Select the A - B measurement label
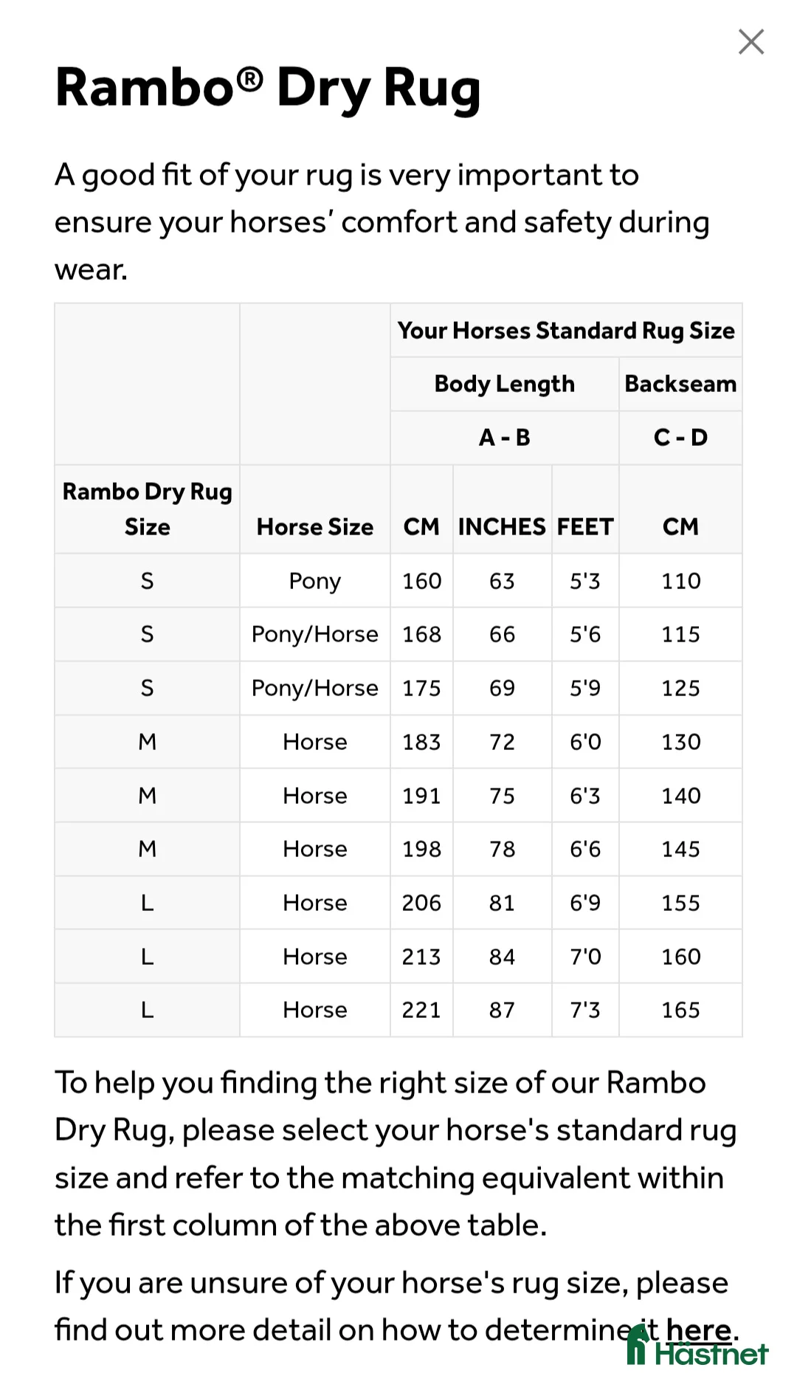797x1390 pixels. (504, 437)
